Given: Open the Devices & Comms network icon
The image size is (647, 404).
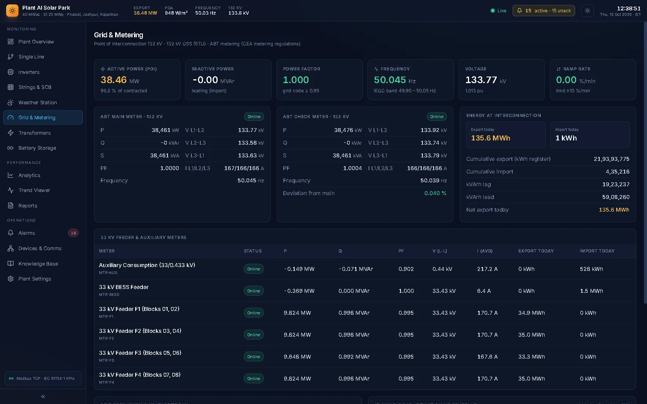Looking at the screenshot, I should coord(11,248).
